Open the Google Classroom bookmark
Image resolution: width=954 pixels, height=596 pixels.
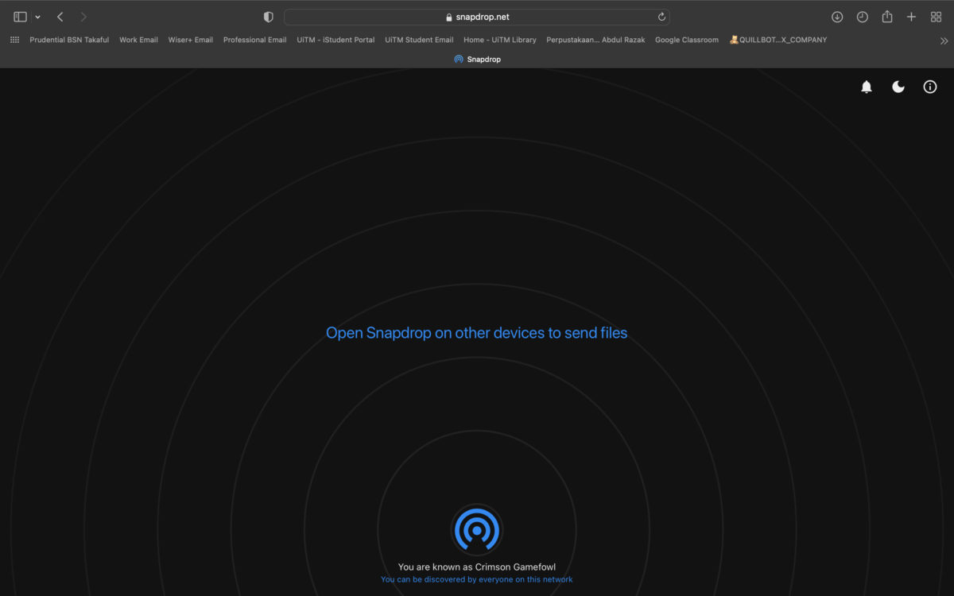[x=686, y=40]
